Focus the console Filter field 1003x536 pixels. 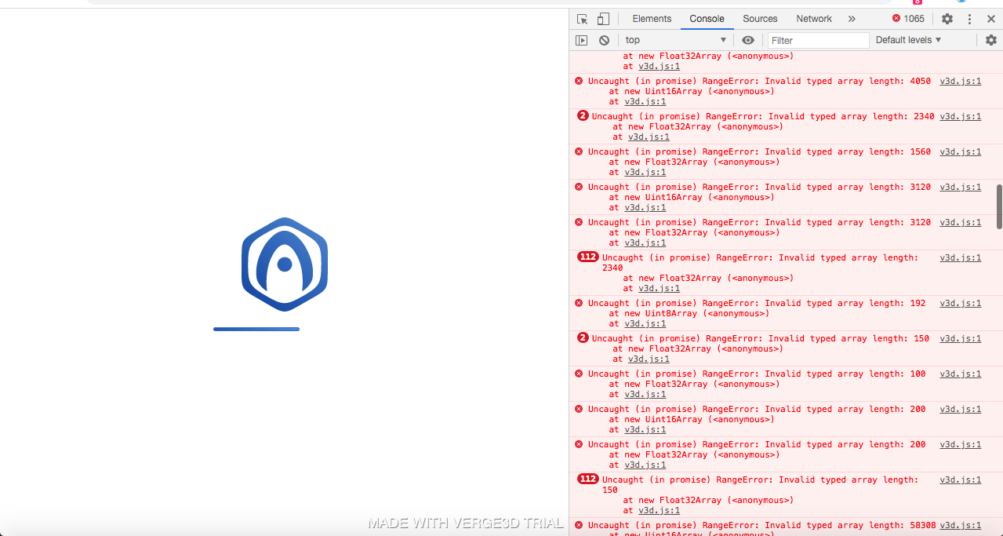click(818, 40)
